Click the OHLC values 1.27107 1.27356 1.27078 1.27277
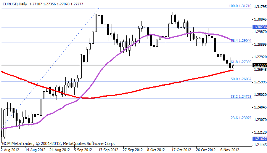 click(x=56, y=4)
